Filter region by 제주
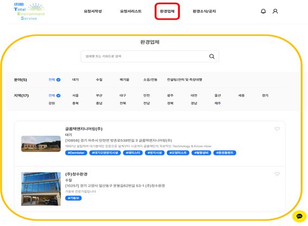 tap(217, 103)
